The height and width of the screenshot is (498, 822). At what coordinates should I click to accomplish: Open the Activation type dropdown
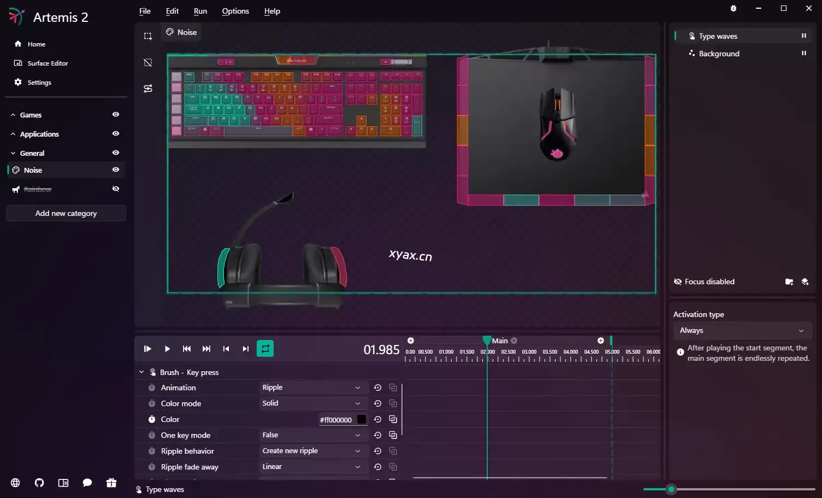(x=741, y=331)
